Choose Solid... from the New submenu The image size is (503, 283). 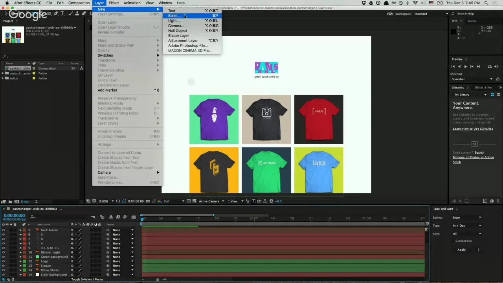[x=192, y=16]
